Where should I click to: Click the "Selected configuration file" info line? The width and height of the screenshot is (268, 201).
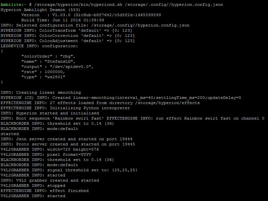point(95,25)
